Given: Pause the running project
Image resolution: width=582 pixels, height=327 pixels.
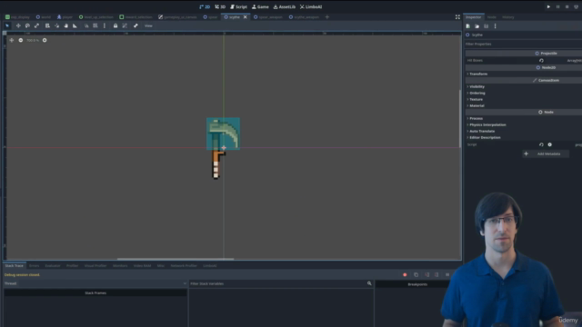Looking at the screenshot, I should pos(557,6).
